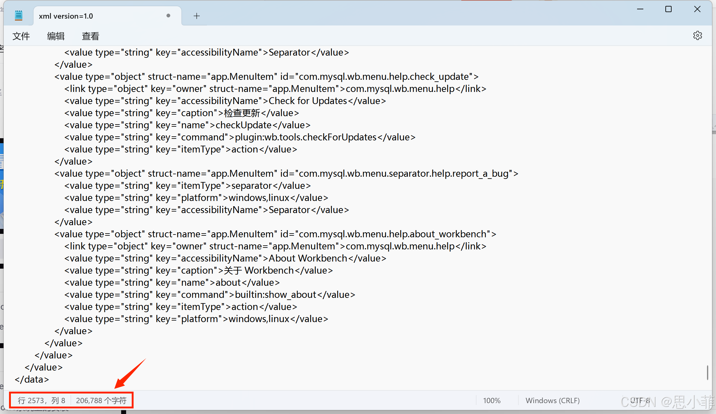Place cursor at end of </data> line
The image size is (716, 414).
[x=49, y=380]
